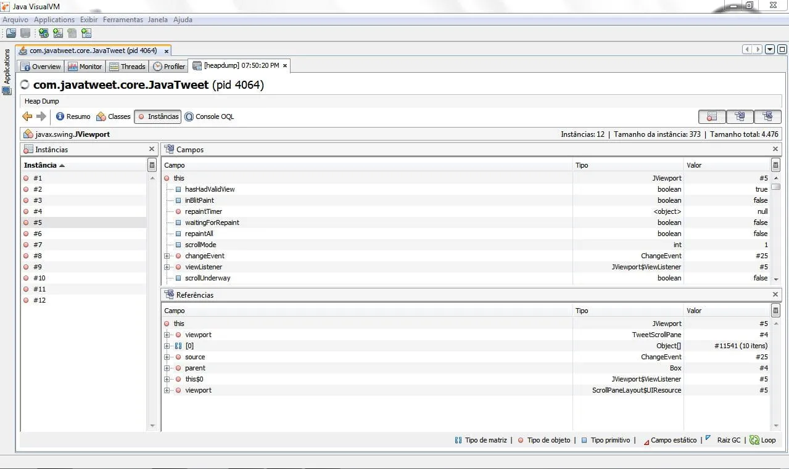Image resolution: width=789 pixels, height=469 pixels.
Task: Open column chooser in Referências table
Action: pos(775,311)
